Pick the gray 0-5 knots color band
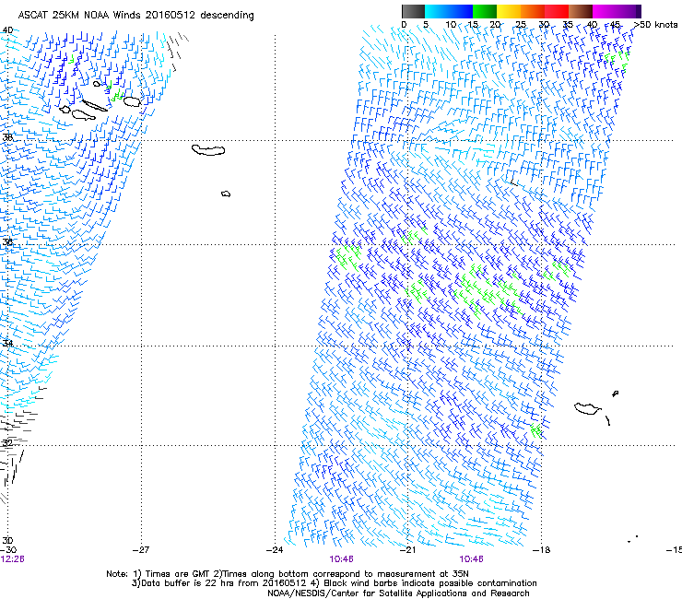 click(413, 11)
